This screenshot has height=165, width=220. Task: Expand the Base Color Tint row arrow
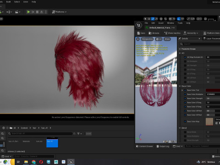182,90
